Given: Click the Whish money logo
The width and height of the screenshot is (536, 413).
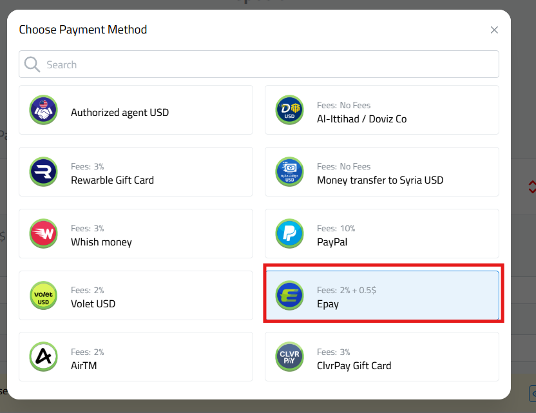Looking at the screenshot, I should [43, 233].
